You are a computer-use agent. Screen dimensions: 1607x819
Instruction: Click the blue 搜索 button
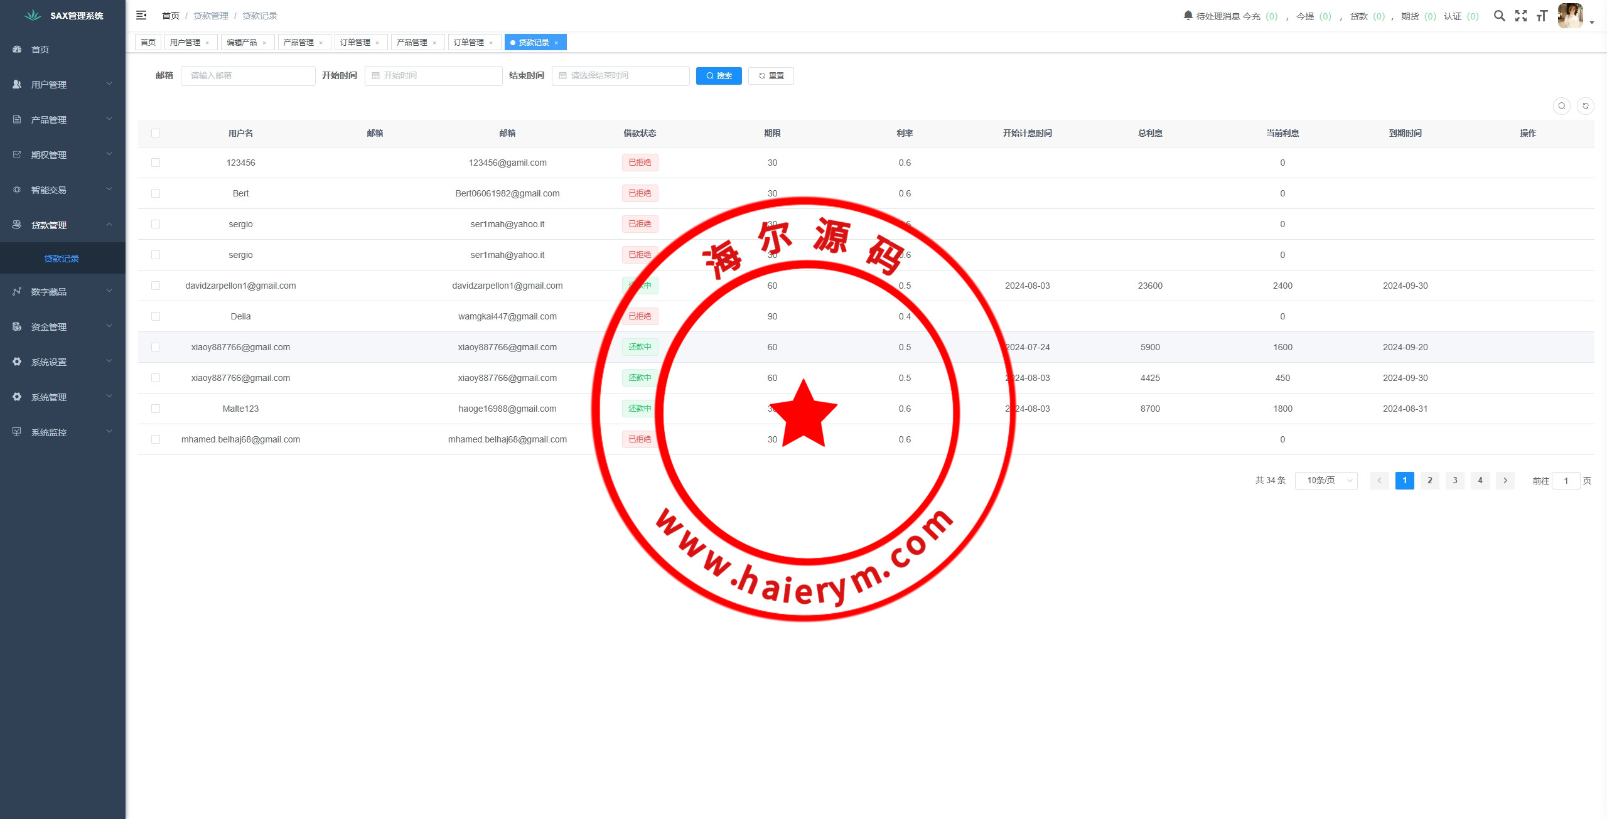coord(718,76)
